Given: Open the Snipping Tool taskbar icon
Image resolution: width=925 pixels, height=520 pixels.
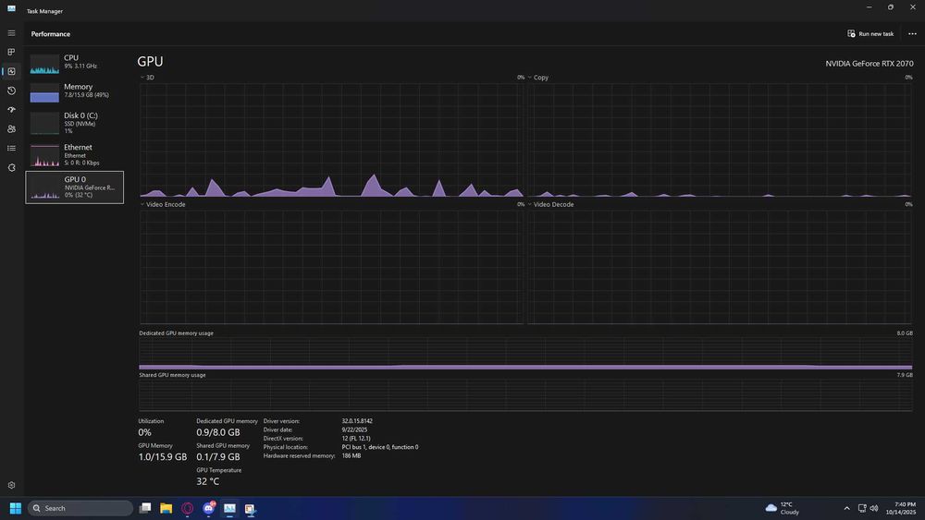Looking at the screenshot, I should click(250, 508).
